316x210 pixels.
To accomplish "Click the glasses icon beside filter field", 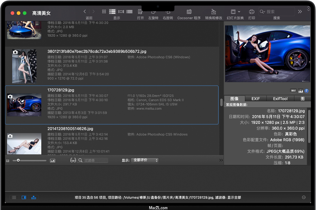I will point(73,160).
